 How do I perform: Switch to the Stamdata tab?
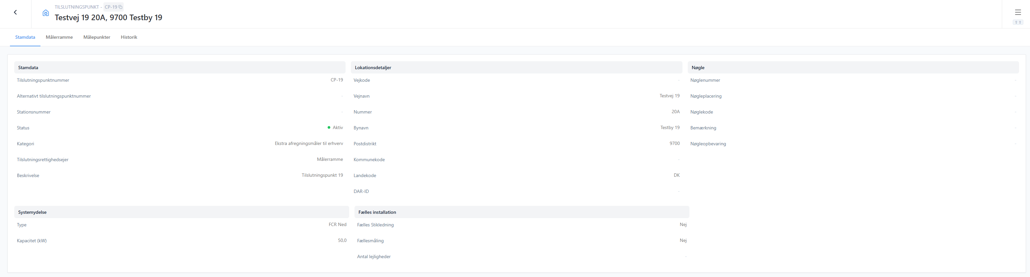(25, 37)
